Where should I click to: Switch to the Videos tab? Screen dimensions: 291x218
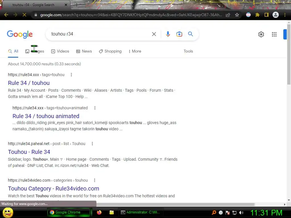[x=60, y=51]
